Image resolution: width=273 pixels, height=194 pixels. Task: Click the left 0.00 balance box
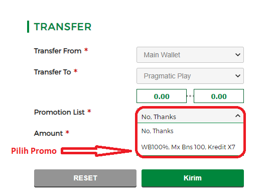click(162, 96)
